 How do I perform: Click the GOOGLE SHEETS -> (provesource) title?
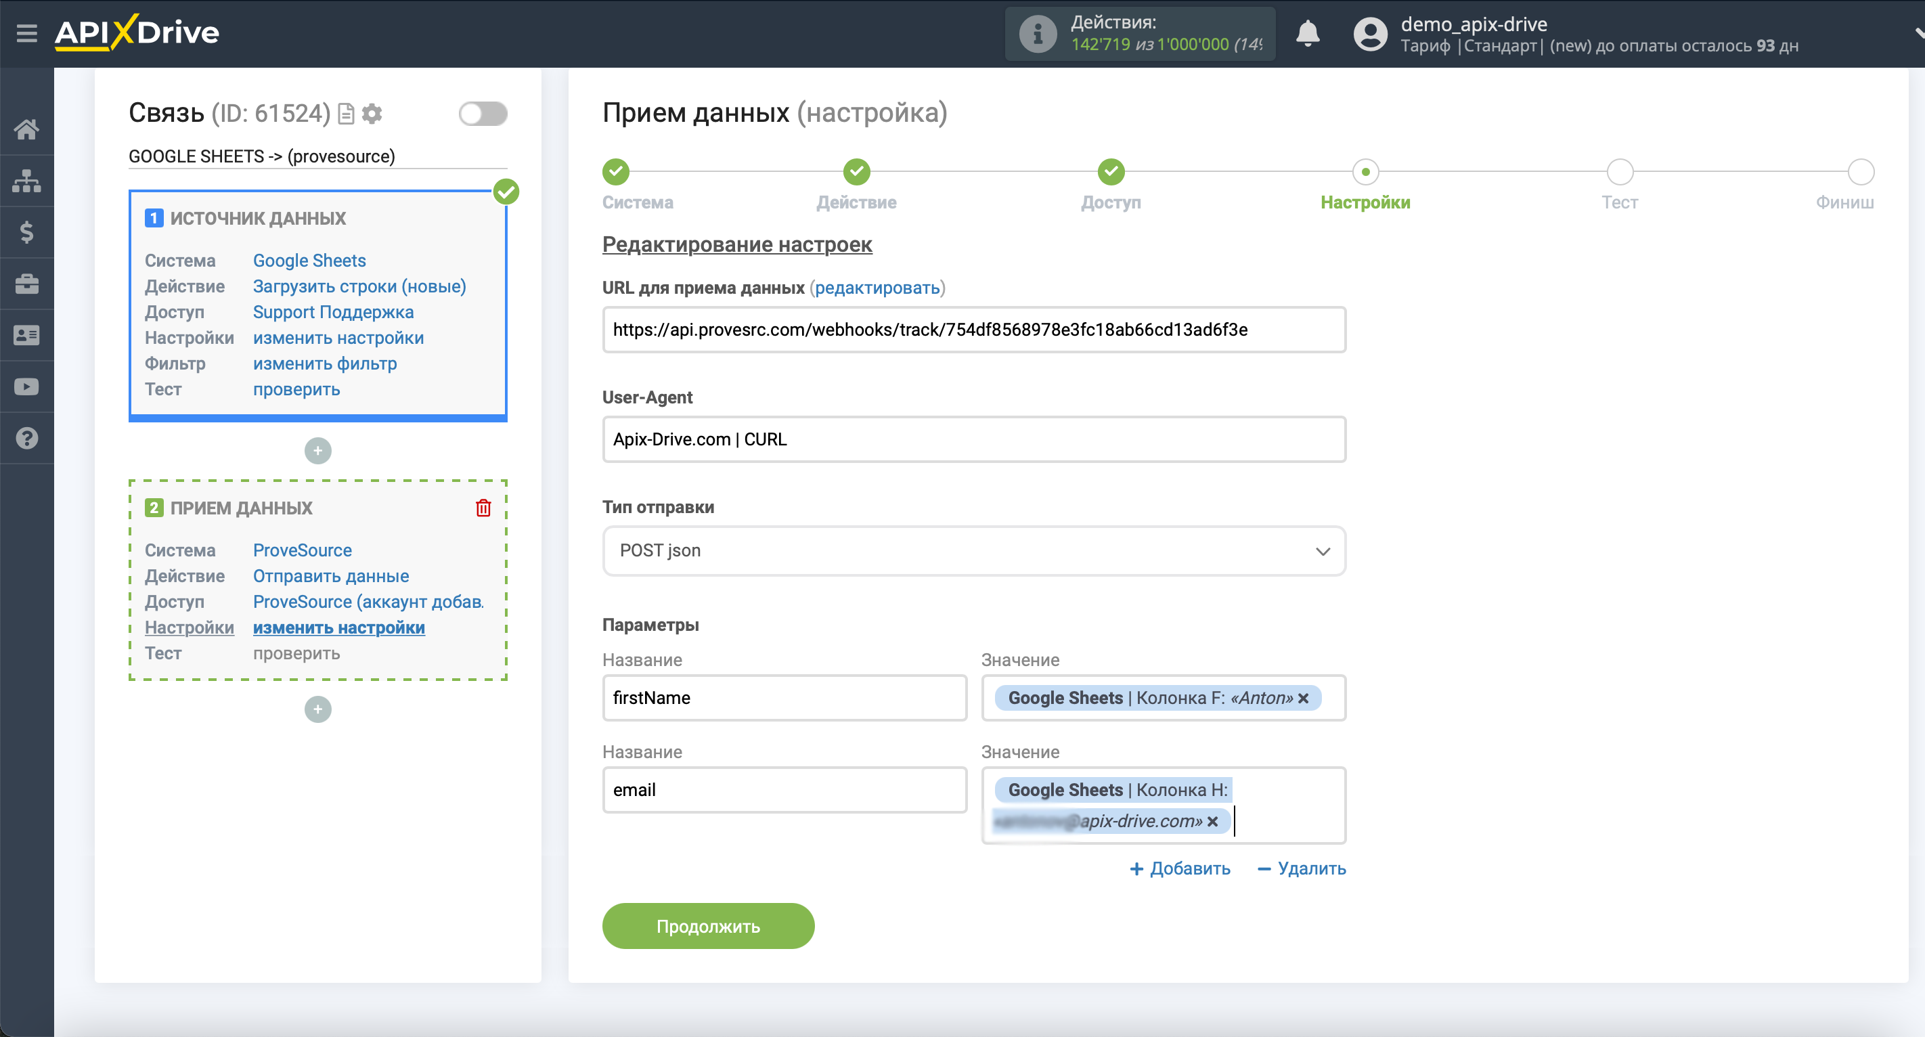coord(261,156)
